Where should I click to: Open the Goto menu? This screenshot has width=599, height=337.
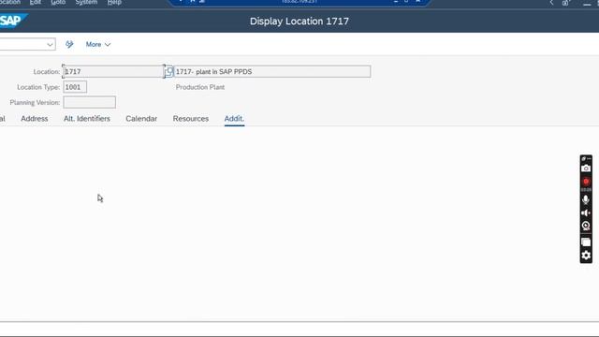(58, 2)
